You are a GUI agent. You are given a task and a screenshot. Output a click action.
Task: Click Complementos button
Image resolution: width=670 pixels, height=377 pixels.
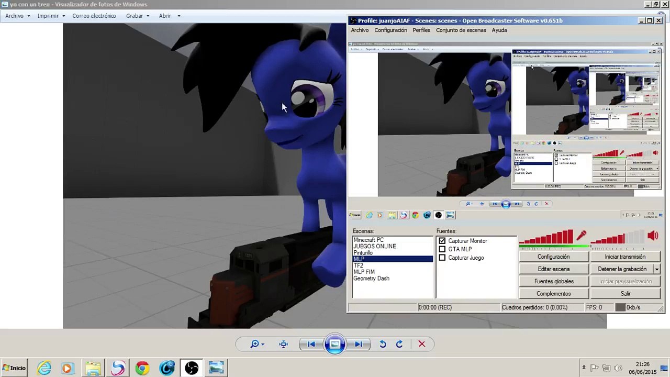pos(553,294)
